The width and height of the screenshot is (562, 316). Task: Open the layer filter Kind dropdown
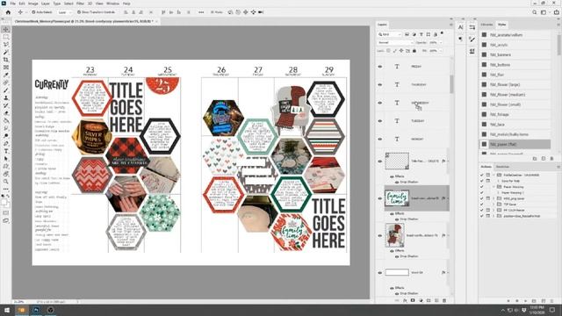pos(390,34)
